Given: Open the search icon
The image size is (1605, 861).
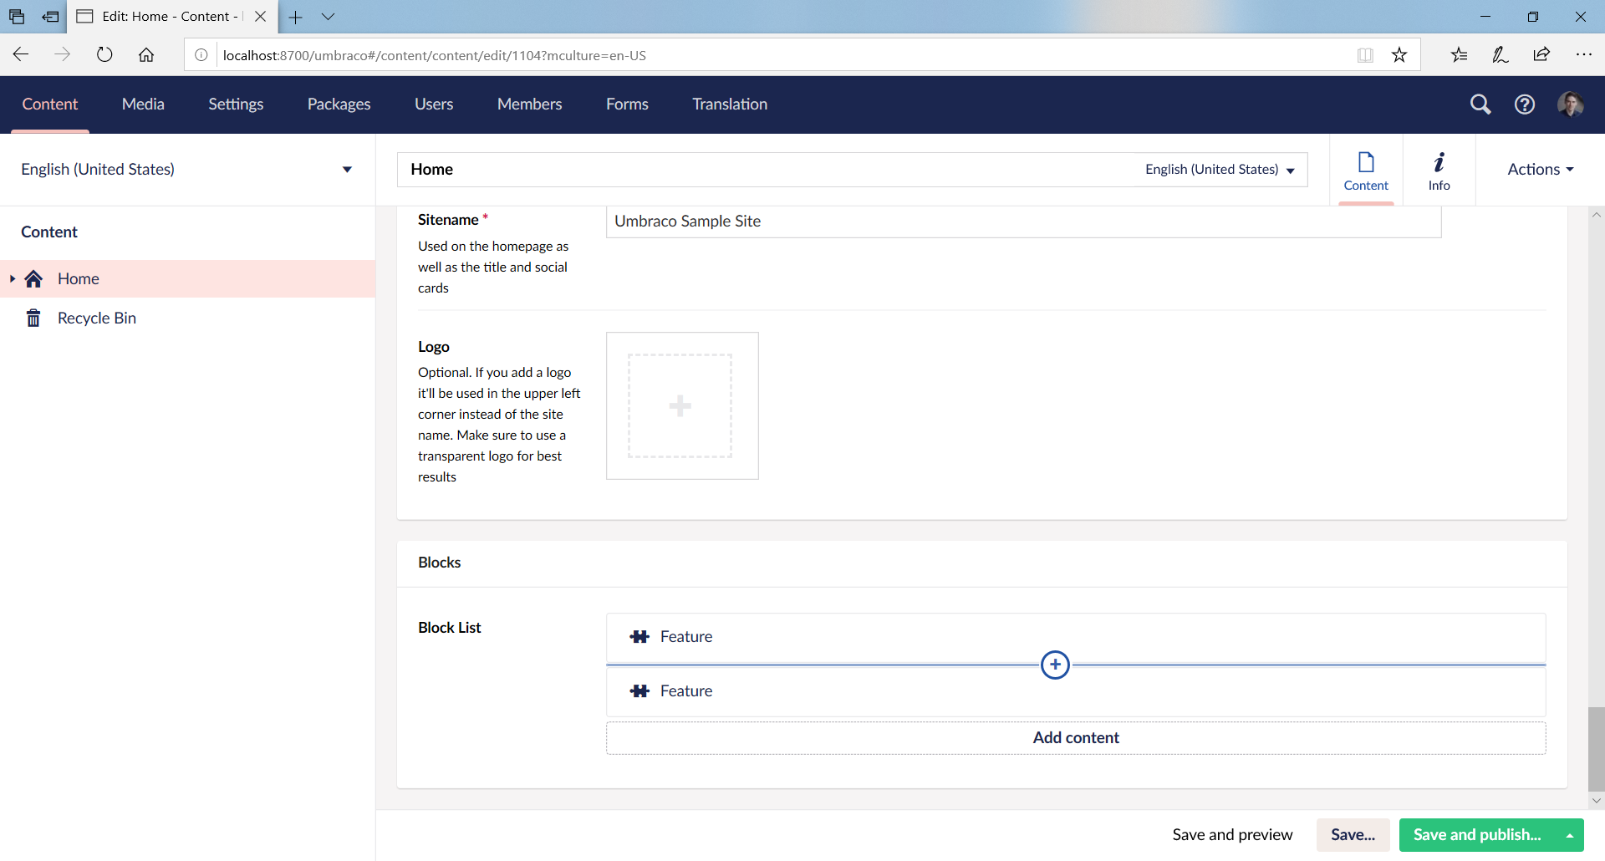Looking at the screenshot, I should coord(1480,104).
